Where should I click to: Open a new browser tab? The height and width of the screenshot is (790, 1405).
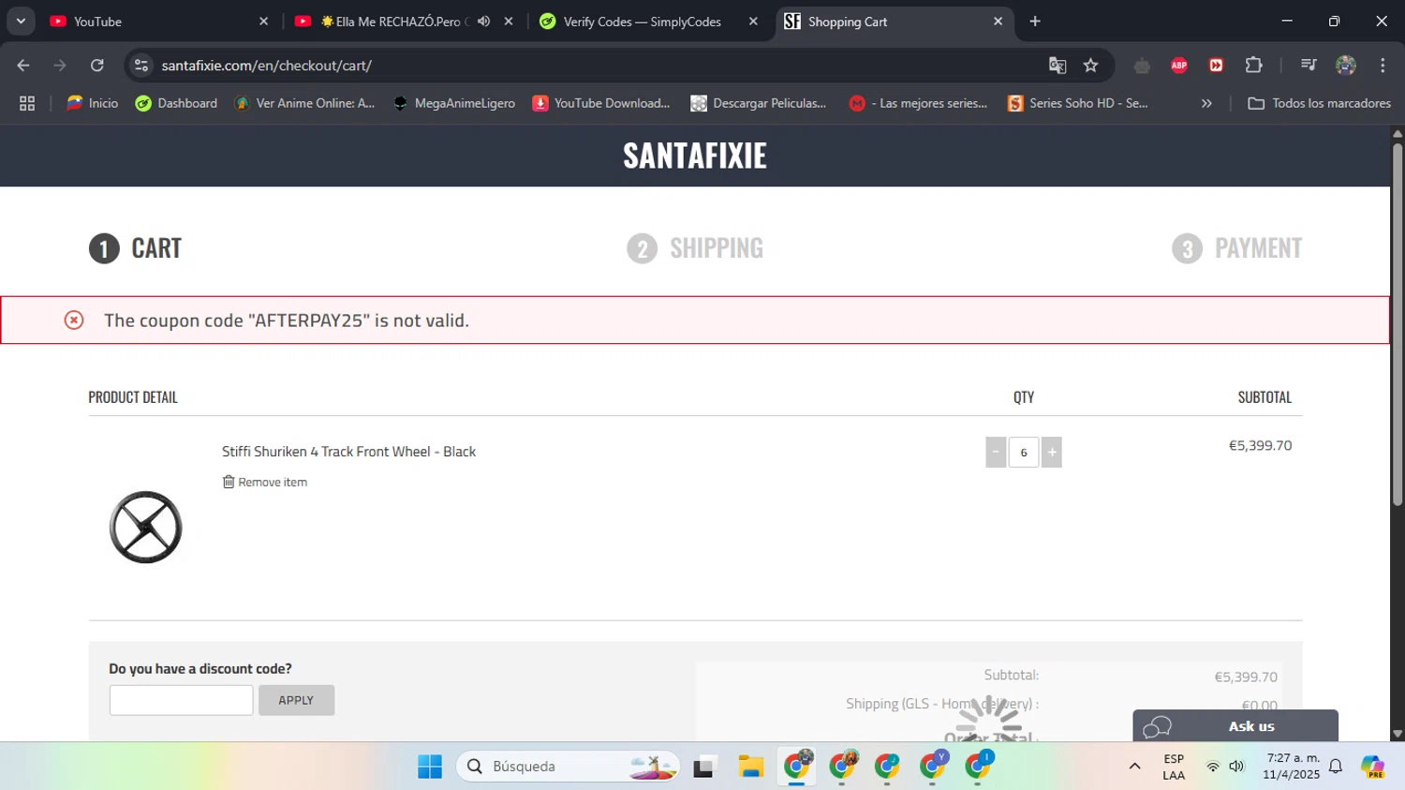click(1035, 22)
